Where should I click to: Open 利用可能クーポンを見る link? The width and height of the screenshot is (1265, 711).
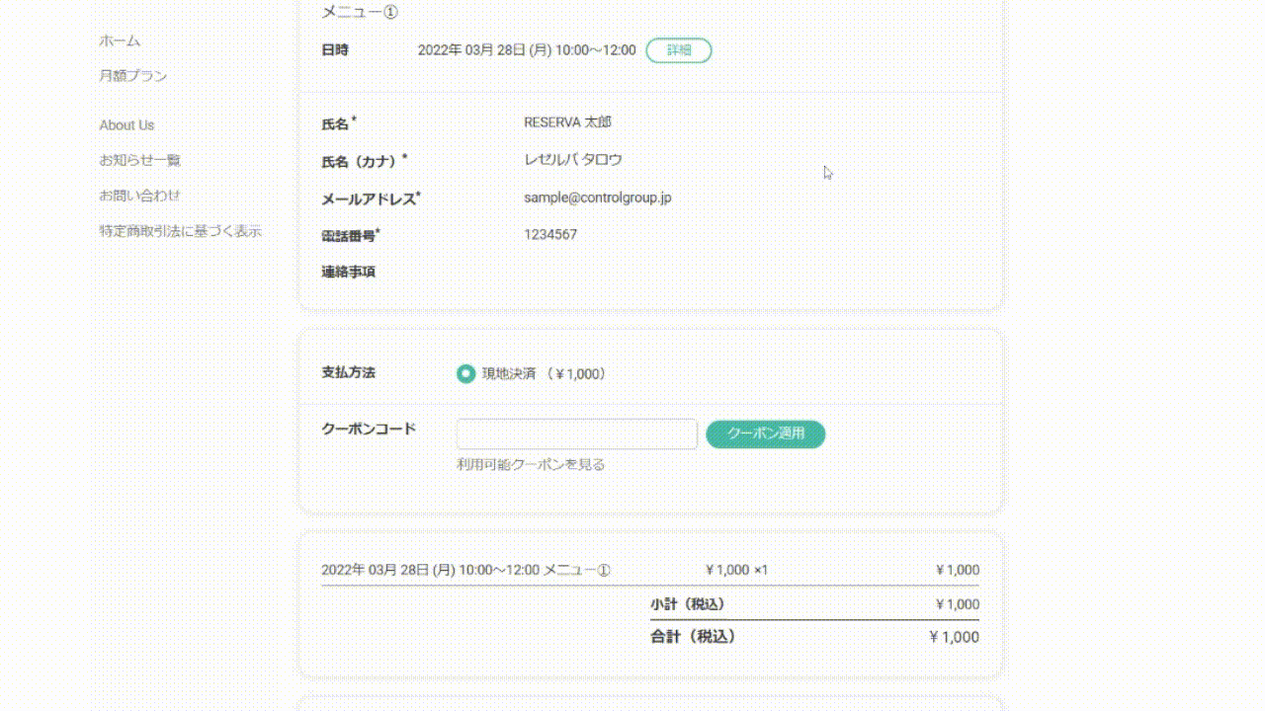531,464
